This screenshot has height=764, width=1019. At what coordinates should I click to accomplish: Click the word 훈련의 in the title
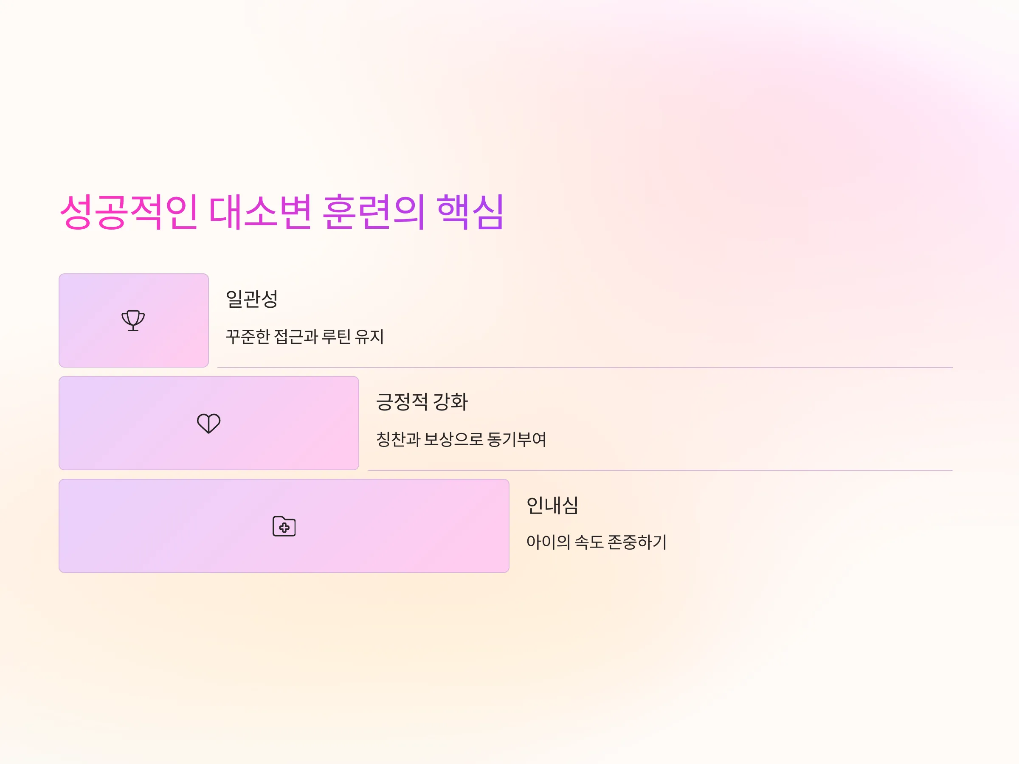tap(373, 212)
